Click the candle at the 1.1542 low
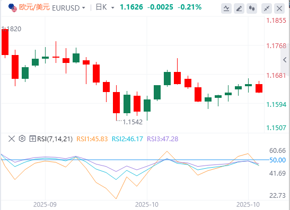This screenshot has width=290, height=210. pos(116,103)
